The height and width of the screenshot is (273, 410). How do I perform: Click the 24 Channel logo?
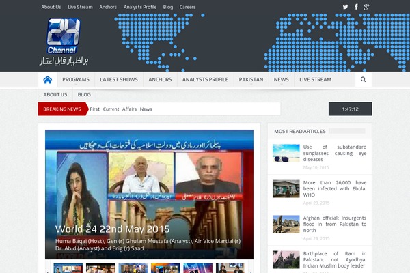click(x=64, y=42)
